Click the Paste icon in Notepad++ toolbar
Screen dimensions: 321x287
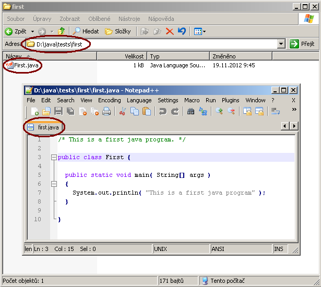click(147, 111)
